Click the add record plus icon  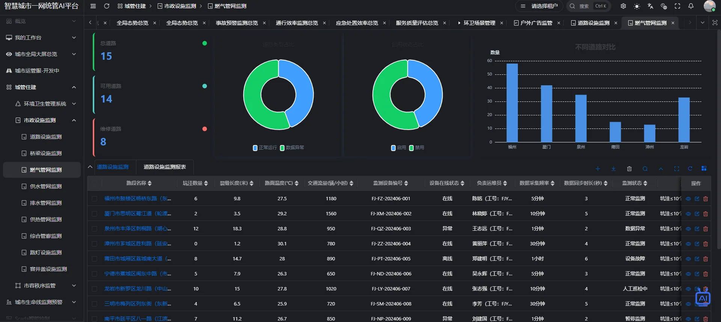[598, 169]
